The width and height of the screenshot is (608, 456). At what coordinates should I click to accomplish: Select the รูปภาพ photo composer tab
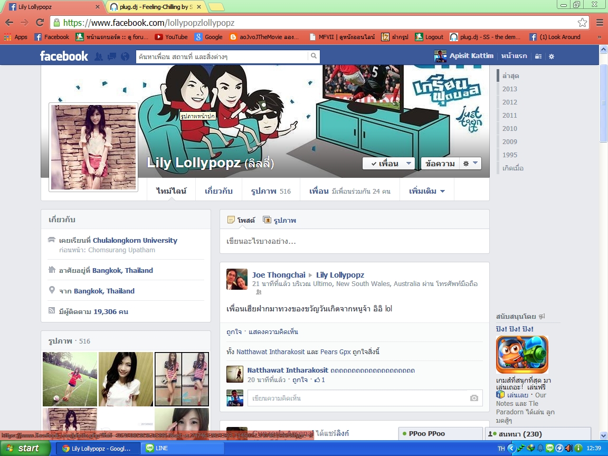coord(280,220)
